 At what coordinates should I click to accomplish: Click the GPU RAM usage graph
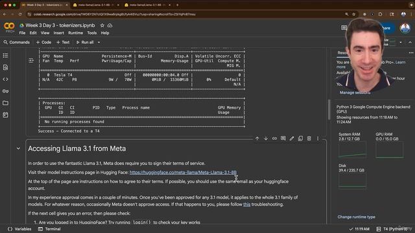point(390,150)
